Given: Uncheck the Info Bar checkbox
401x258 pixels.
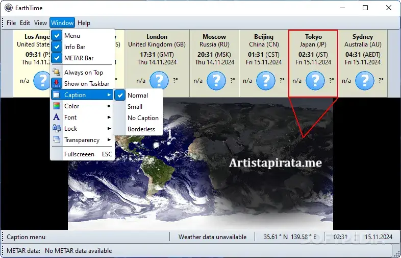Looking at the screenshot, I should 57,47.
